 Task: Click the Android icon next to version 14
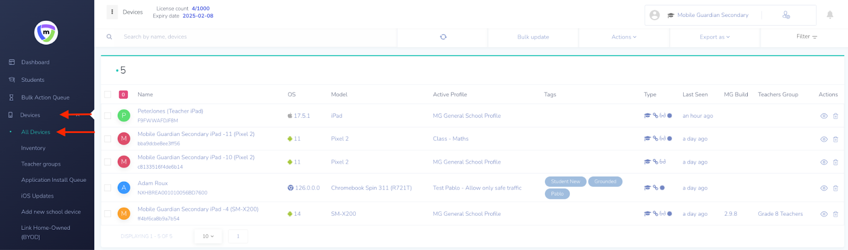tap(290, 214)
